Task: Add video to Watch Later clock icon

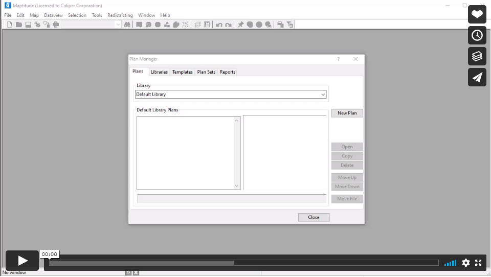Action: coord(477,35)
